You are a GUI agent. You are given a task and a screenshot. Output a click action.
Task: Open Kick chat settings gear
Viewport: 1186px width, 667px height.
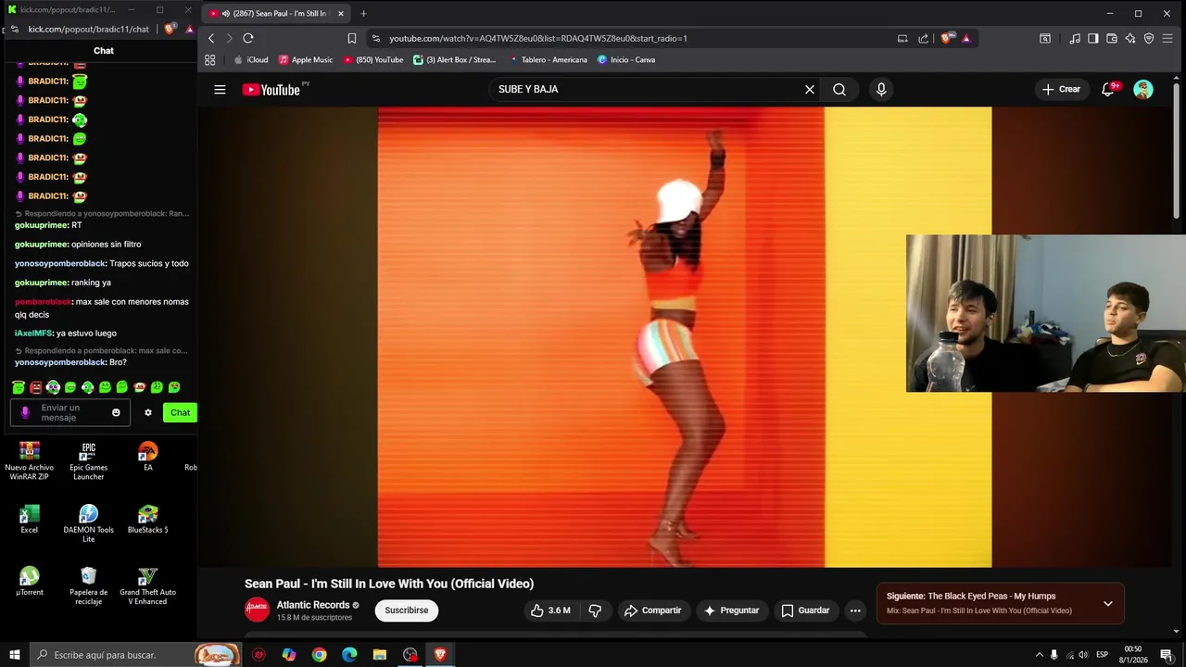pos(147,412)
